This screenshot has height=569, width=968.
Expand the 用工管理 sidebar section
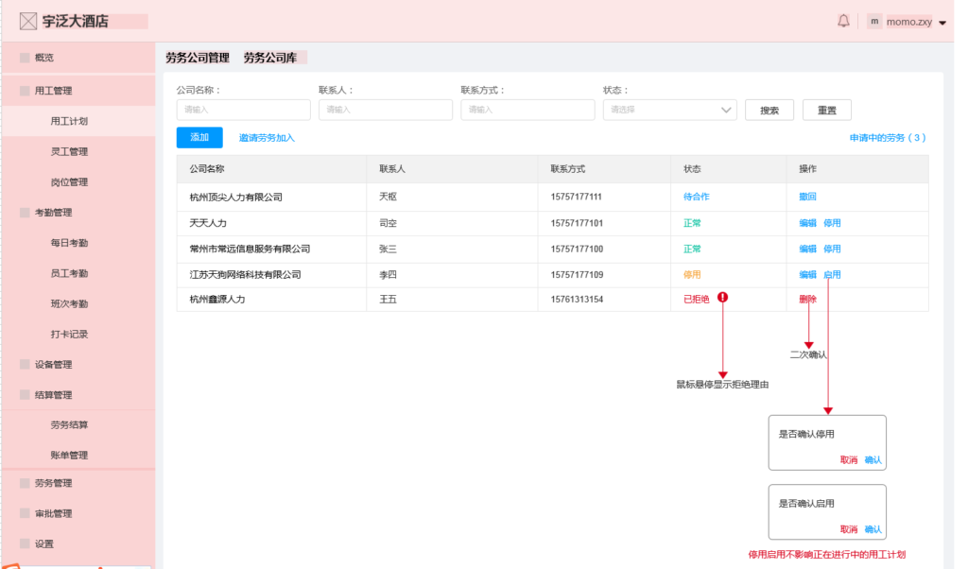click(x=53, y=91)
